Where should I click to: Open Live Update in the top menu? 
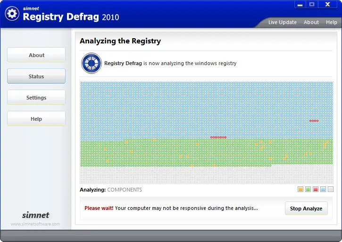282,22
